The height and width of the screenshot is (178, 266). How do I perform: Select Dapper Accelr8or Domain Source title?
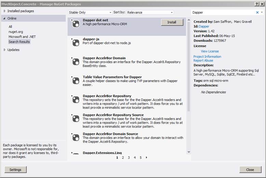(x=110, y=134)
